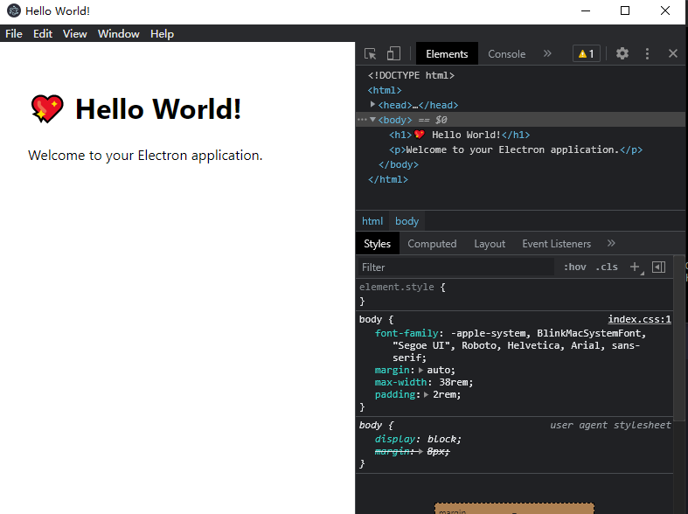Open the DevTools three-dot customize menu

[x=647, y=53]
